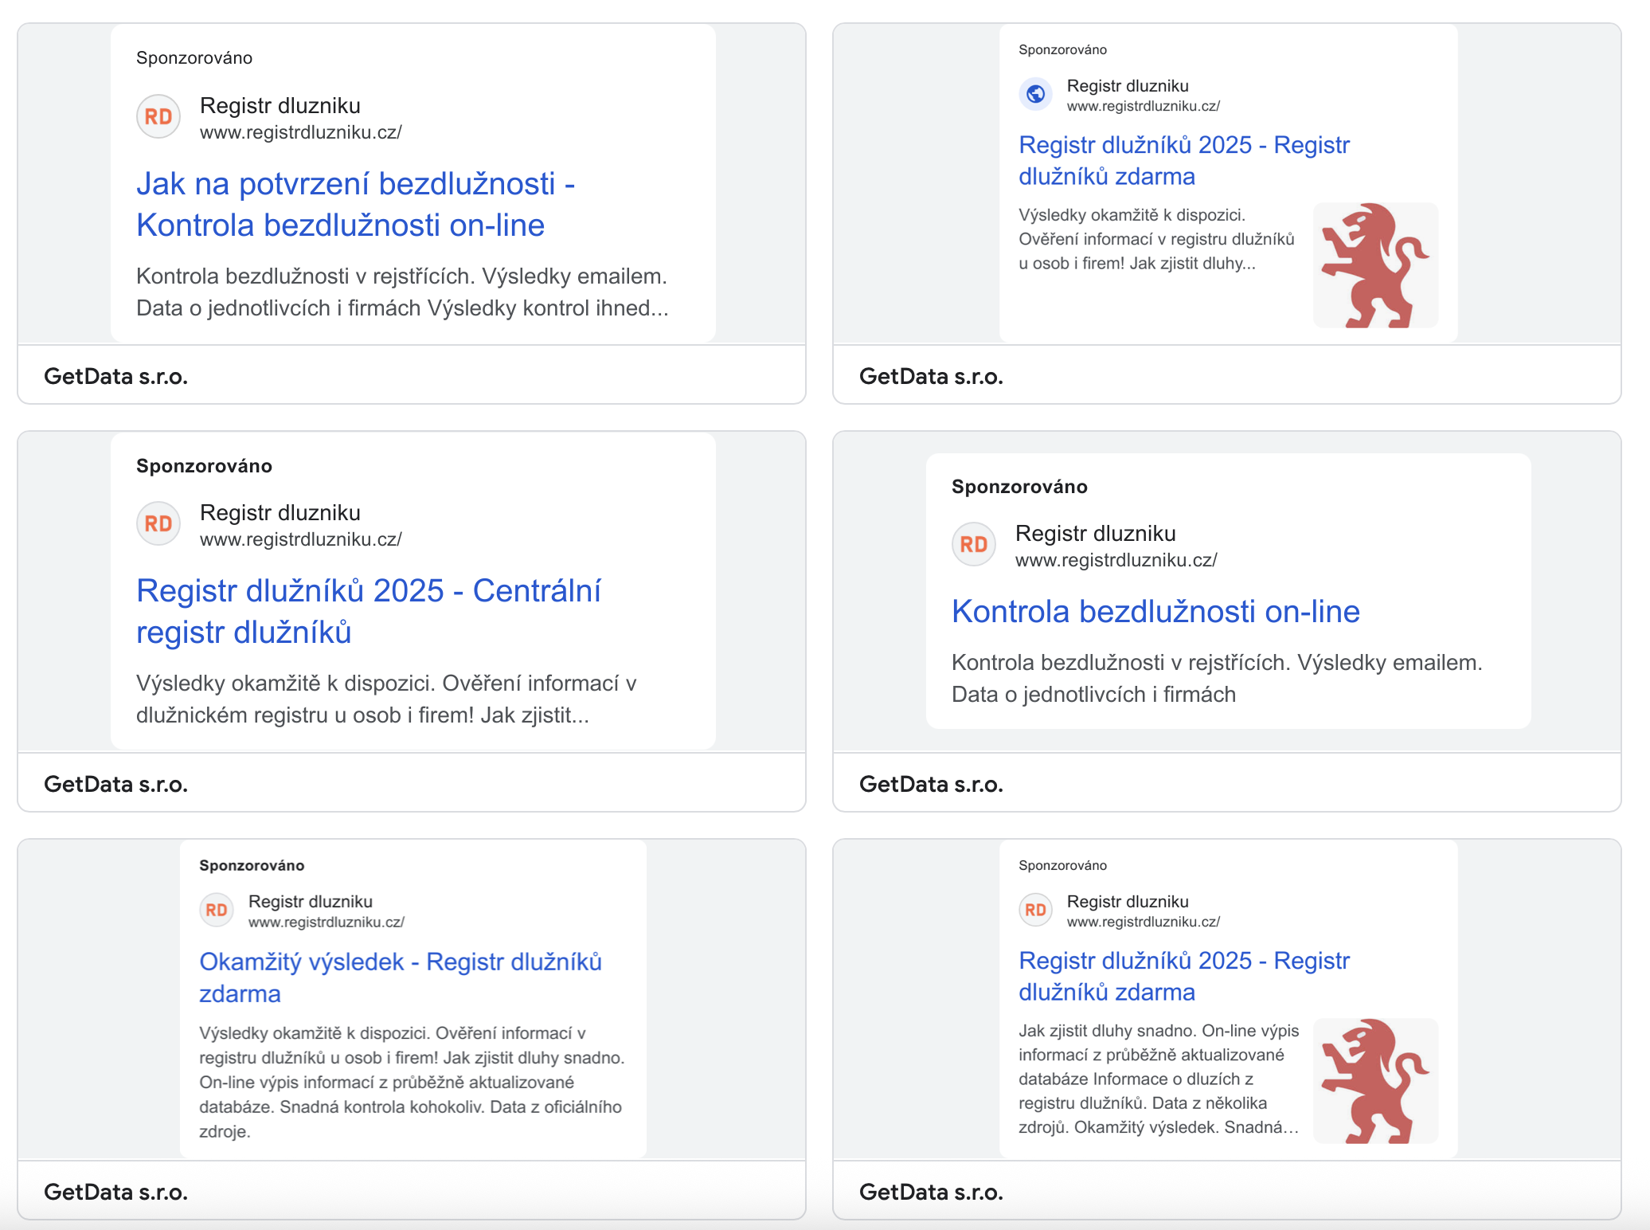Click the description 'Výsledky okamžitě k dispozici' ending 'Jak zjistit...'
This screenshot has width=1650, height=1230.
pos(386,699)
